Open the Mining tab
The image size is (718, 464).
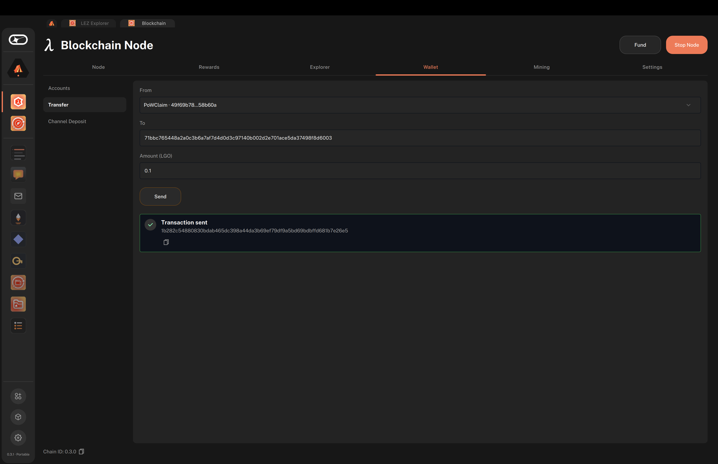[541, 67]
